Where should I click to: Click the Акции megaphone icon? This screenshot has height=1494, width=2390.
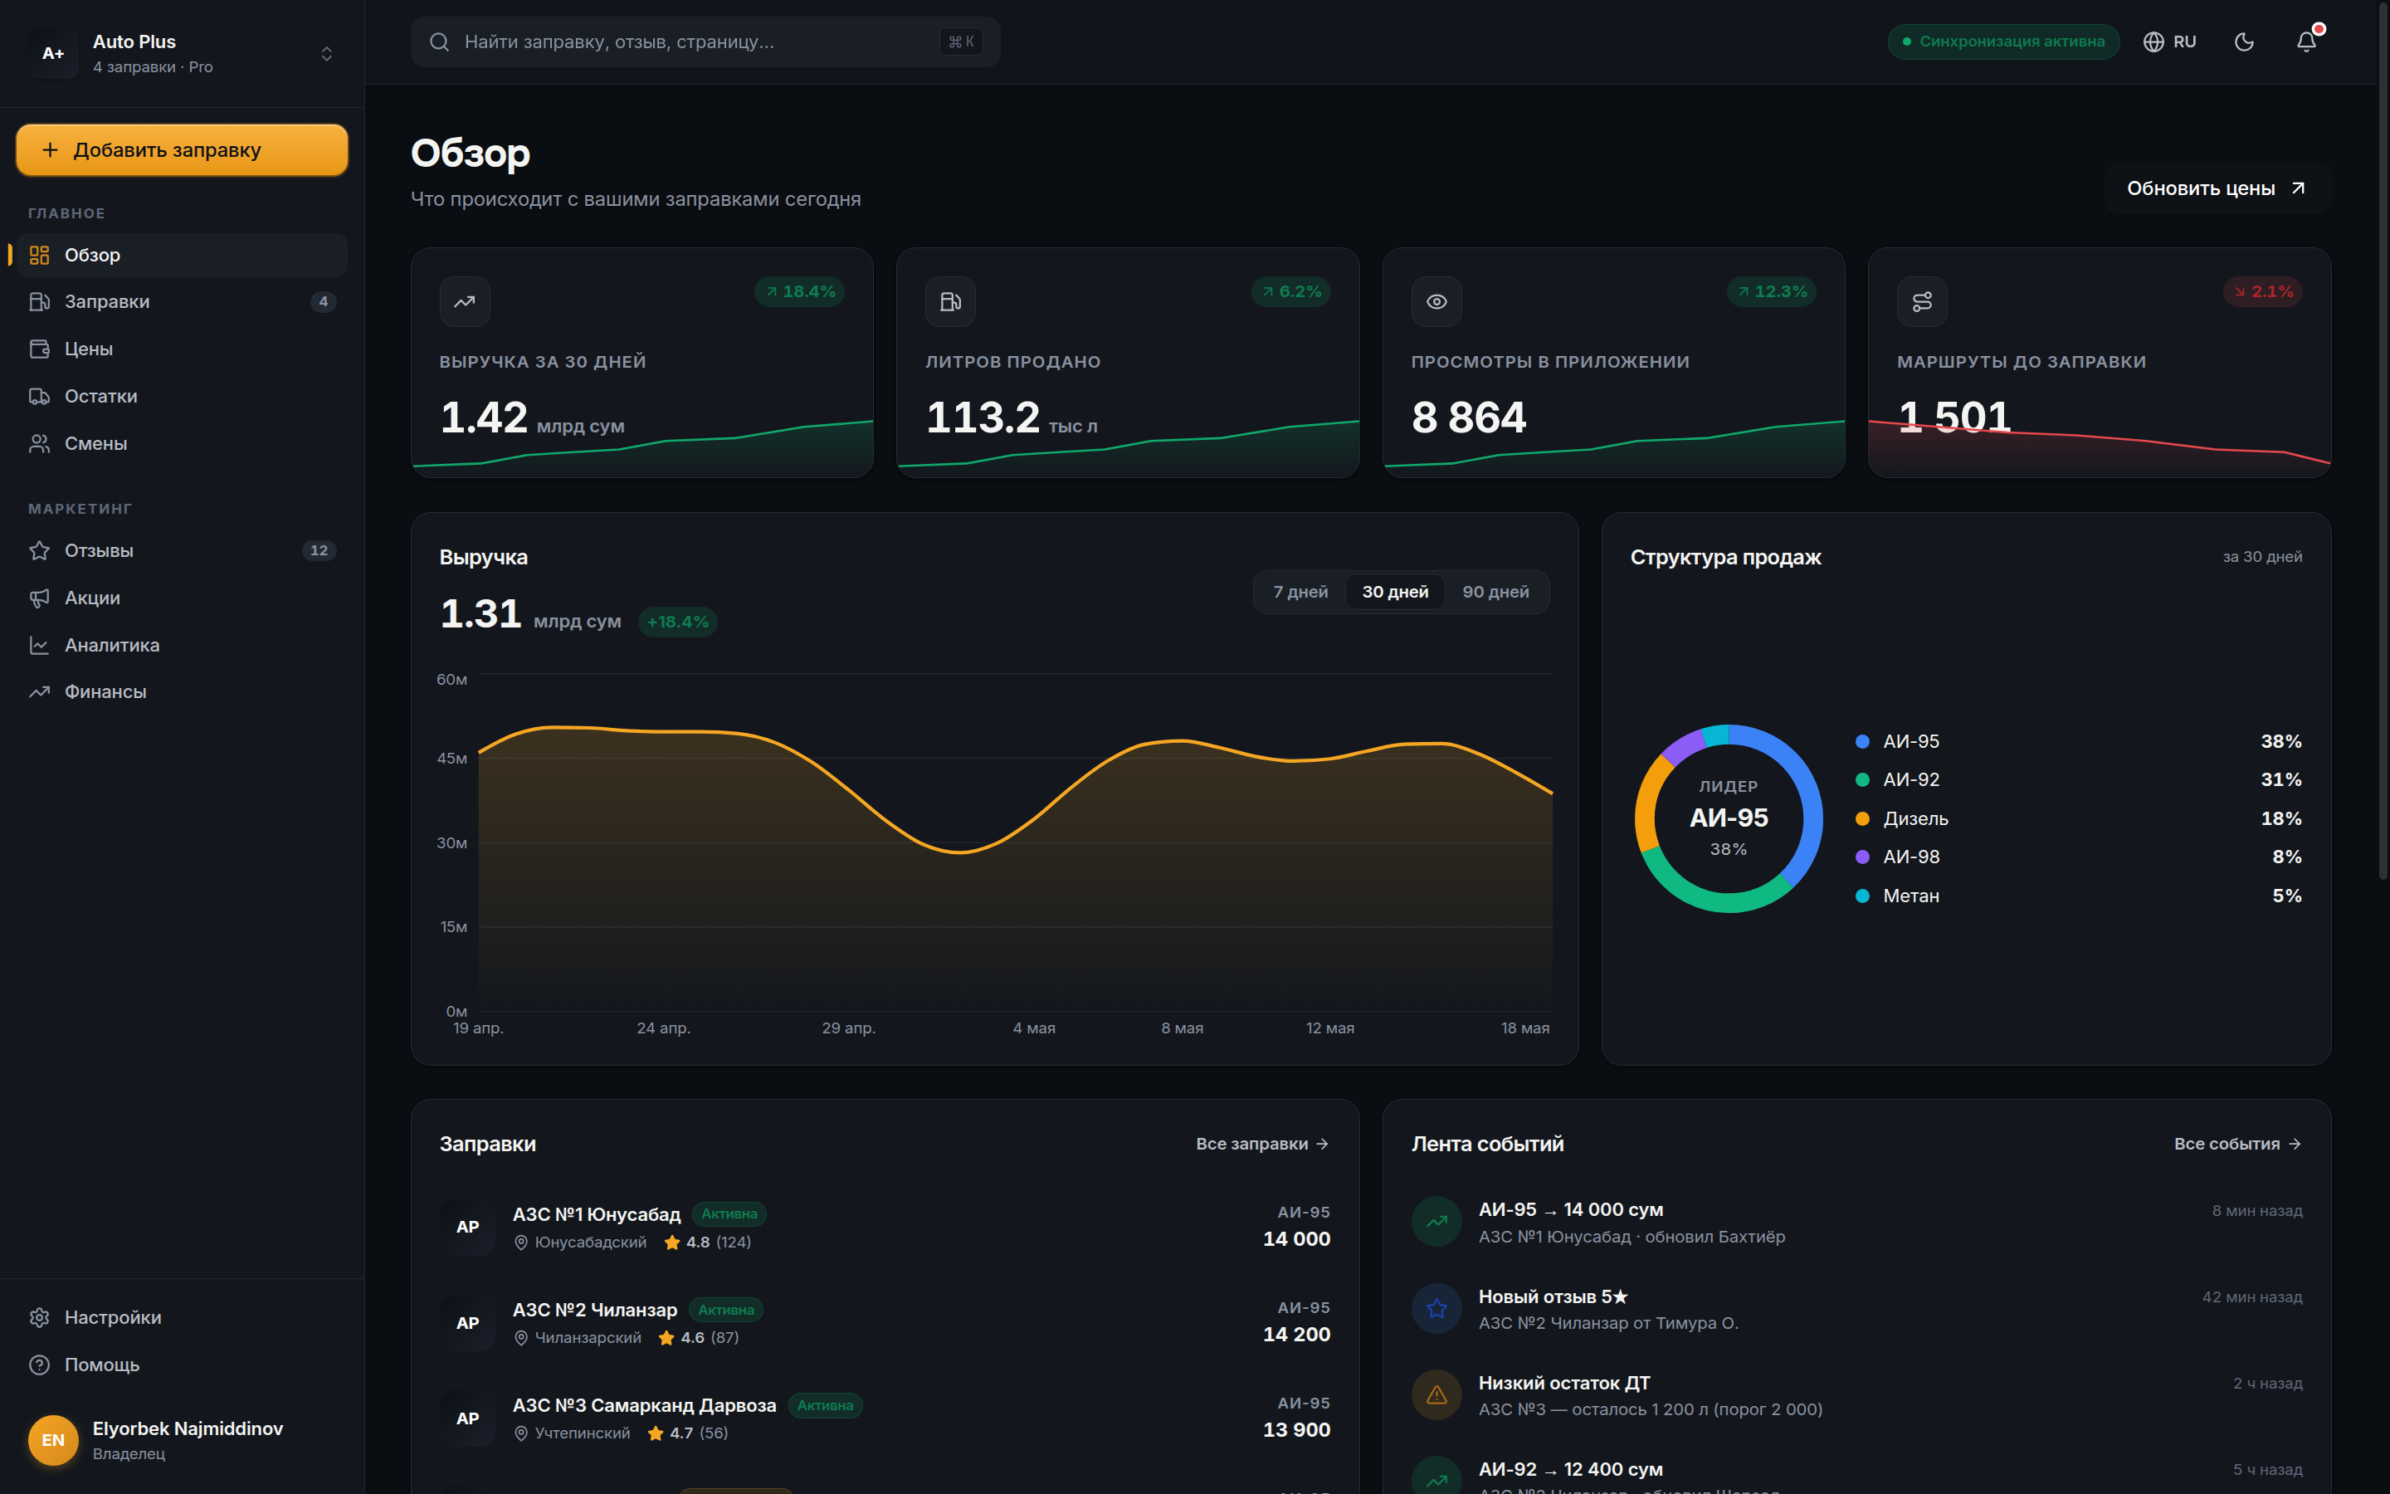pos(40,598)
